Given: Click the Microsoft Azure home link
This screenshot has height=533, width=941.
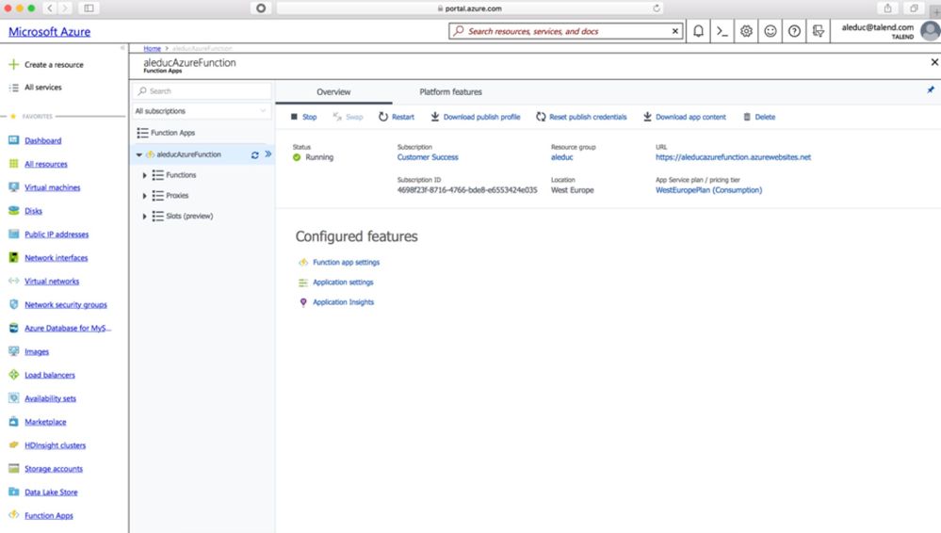Looking at the screenshot, I should 49,32.
